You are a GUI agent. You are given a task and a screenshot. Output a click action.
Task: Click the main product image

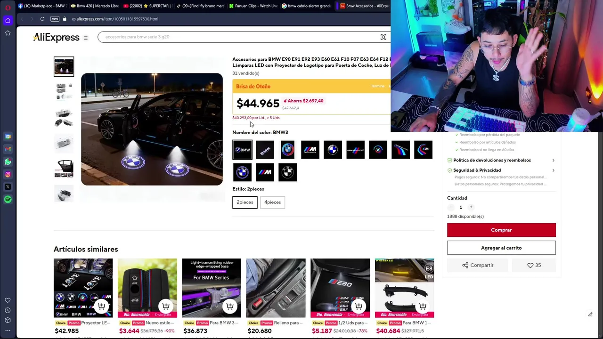(152, 129)
